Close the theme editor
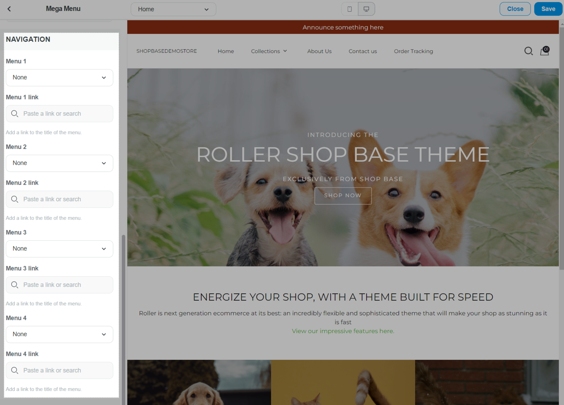The image size is (564, 405). coord(515,9)
